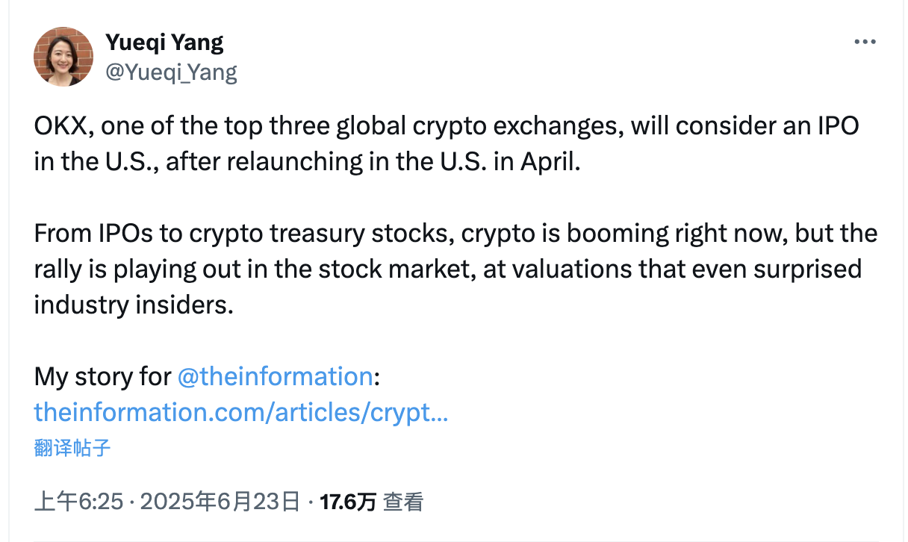
Task: Visit Yueqi Yang's profile via her name
Action: 164,42
